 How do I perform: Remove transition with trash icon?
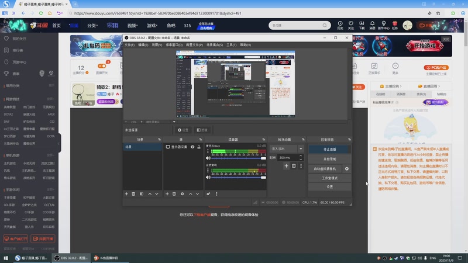point(294,166)
